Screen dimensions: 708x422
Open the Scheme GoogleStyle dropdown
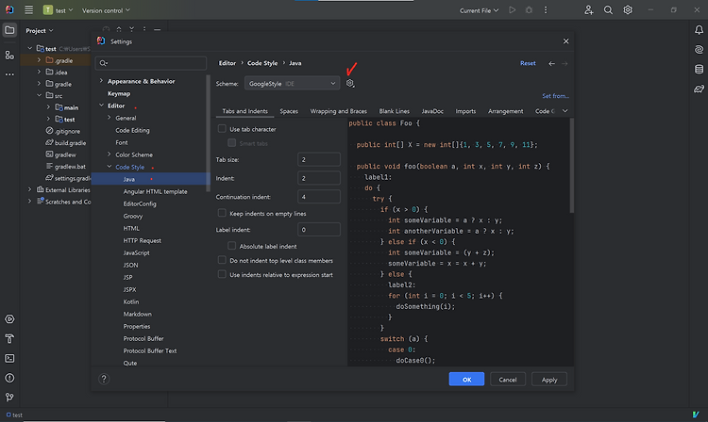292,83
